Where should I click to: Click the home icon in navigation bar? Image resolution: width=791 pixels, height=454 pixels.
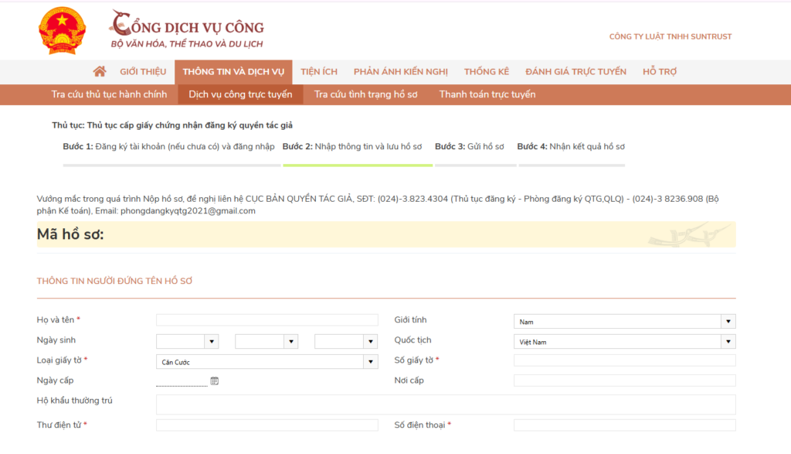pyautogui.click(x=99, y=72)
